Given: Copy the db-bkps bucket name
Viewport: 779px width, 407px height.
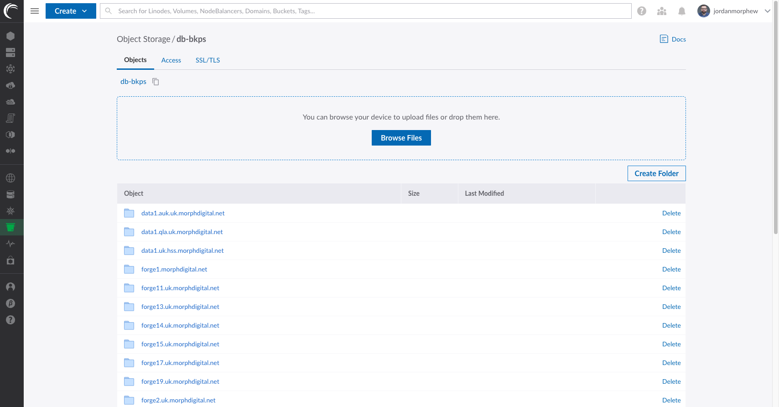Looking at the screenshot, I should point(156,82).
